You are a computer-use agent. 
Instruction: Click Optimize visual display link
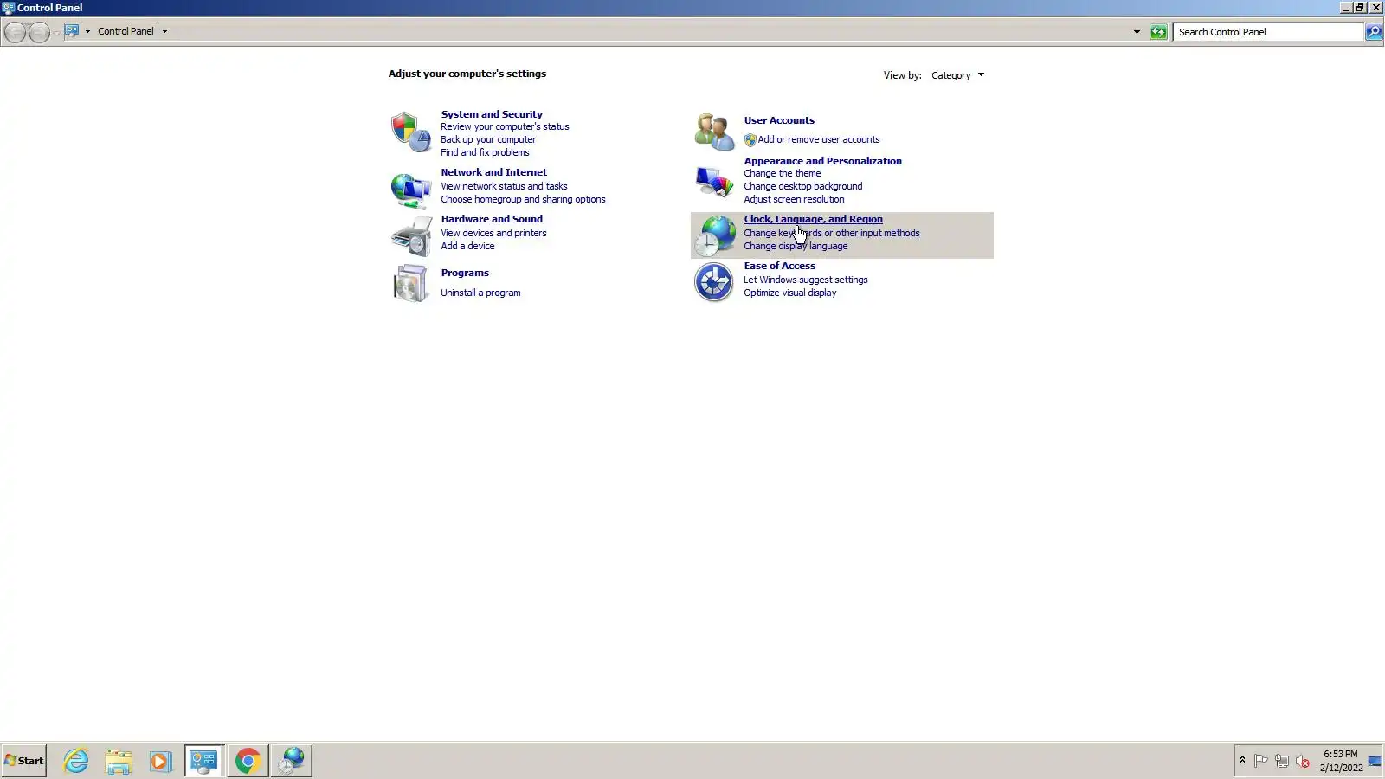(790, 293)
